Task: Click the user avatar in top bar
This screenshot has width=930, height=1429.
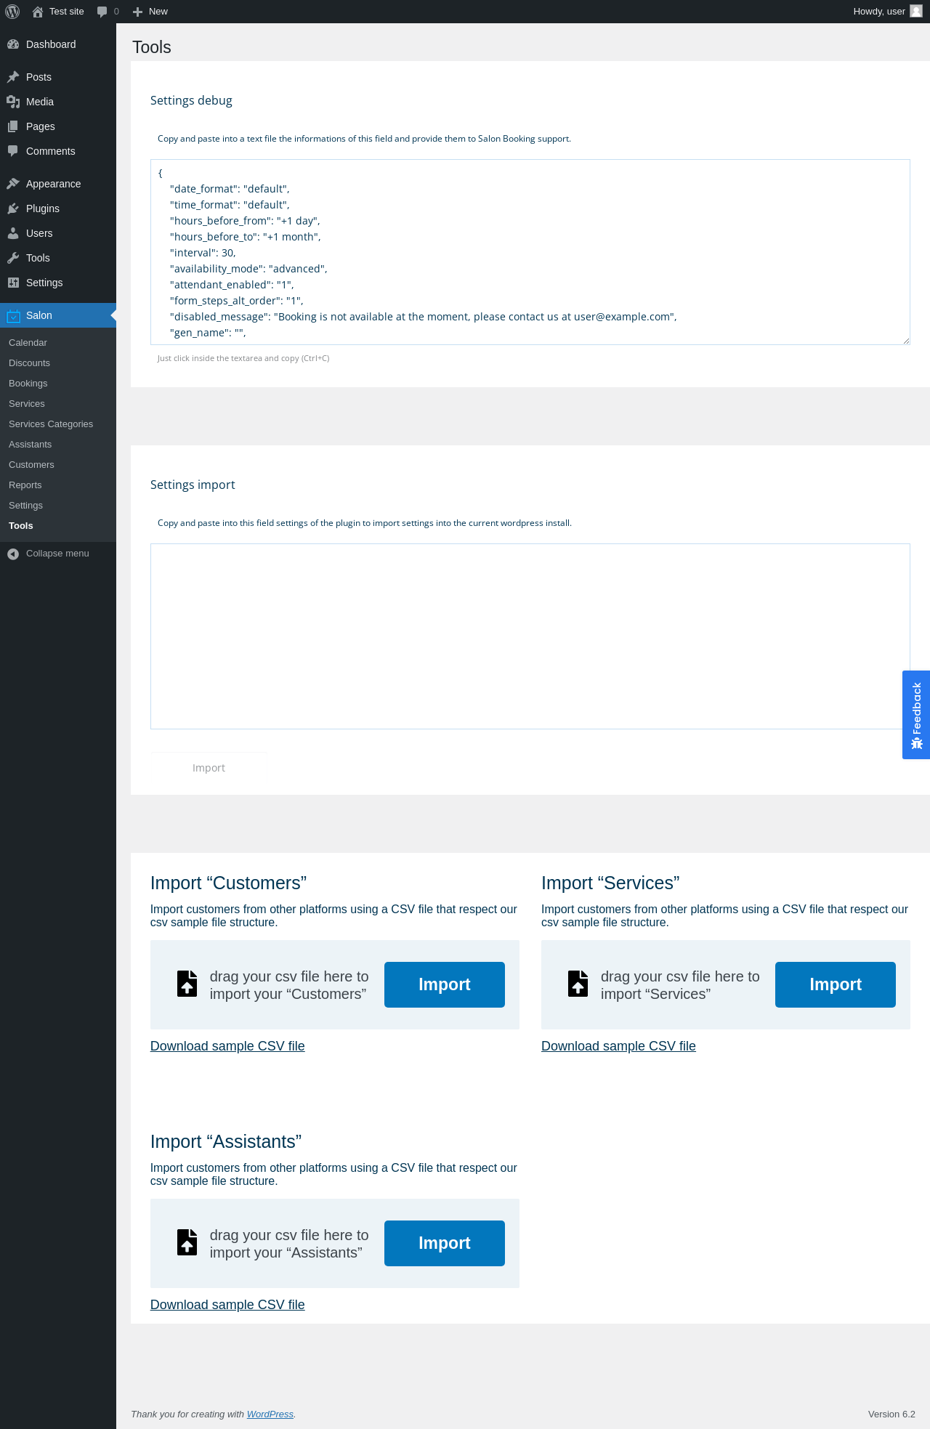Action: coord(916,11)
